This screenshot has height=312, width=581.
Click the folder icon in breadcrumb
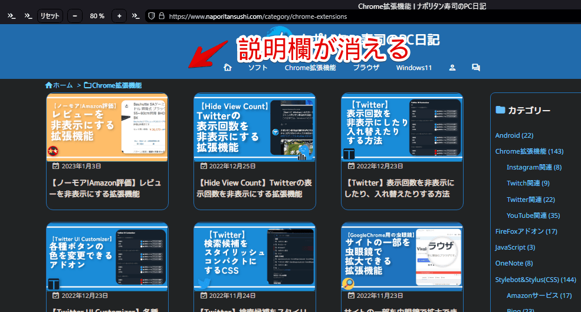(87, 85)
